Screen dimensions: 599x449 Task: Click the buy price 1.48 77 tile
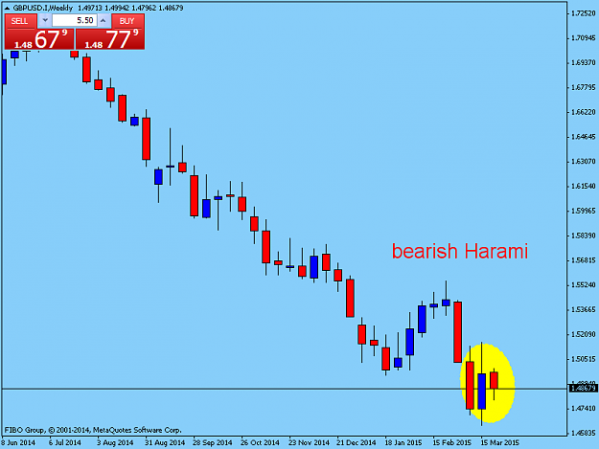tap(110, 39)
